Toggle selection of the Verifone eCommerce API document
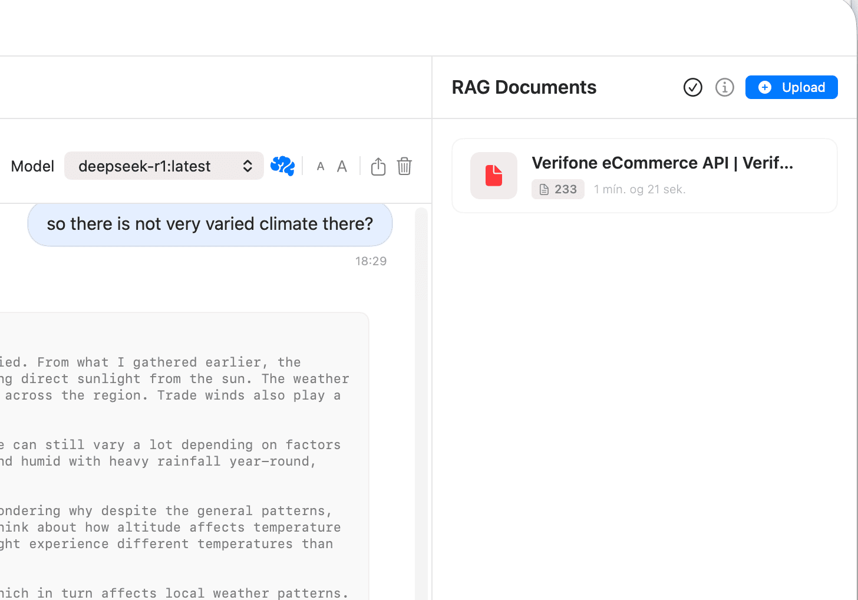This screenshot has width=858, height=600. tap(644, 175)
